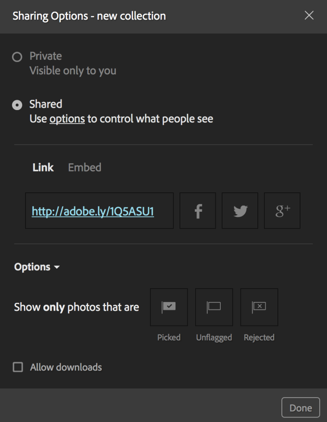
Task: Share the collection link on Facebook
Action: [x=198, y=211]
